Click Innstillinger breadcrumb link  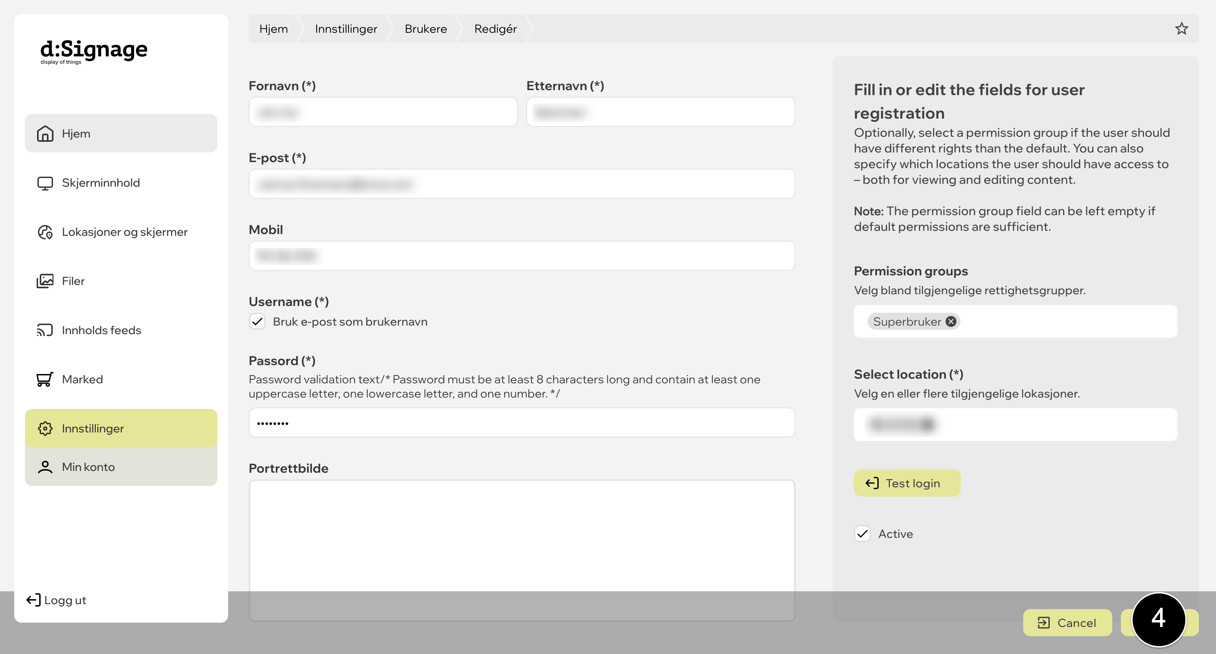click(346, 29)
